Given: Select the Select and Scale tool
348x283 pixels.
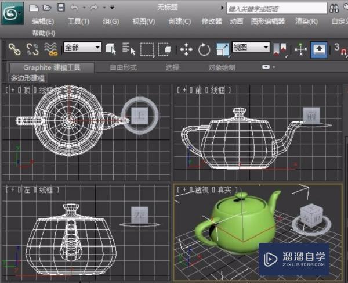Looking at the screenshot, I should click(x=222, y=49).
